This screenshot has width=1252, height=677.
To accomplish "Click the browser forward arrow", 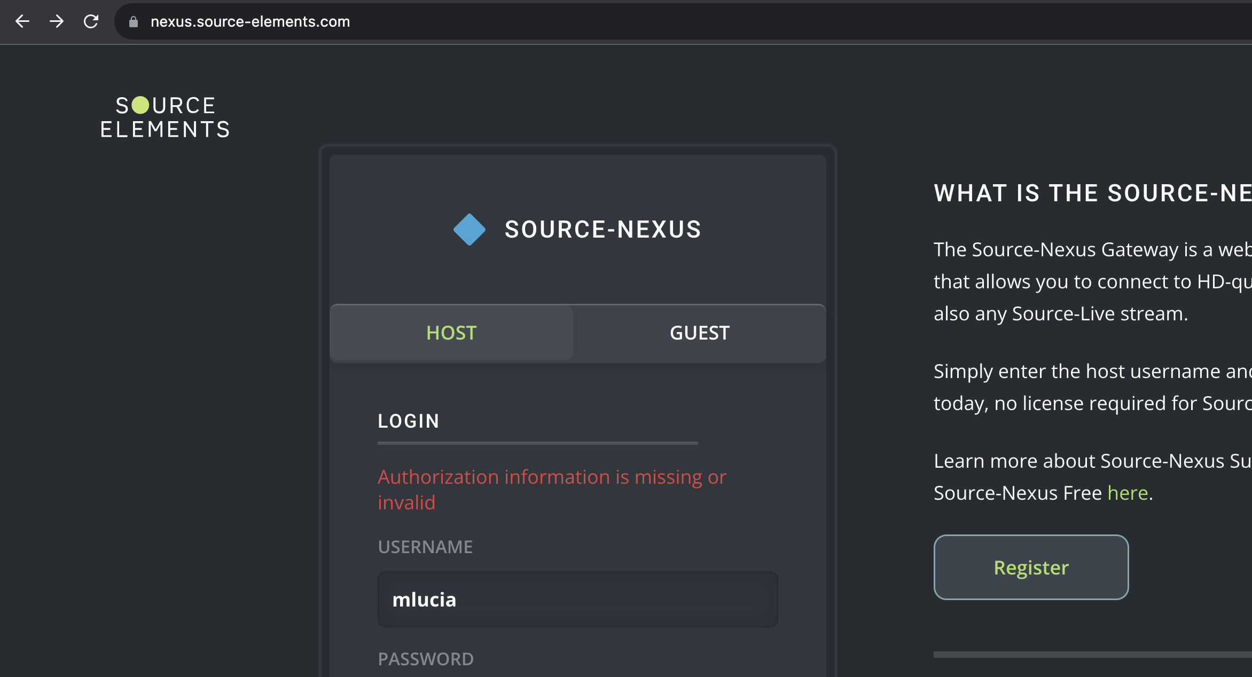I will (57, 21).
